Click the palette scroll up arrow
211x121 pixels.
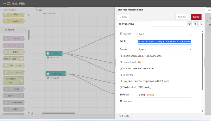(x=29, y=15)
